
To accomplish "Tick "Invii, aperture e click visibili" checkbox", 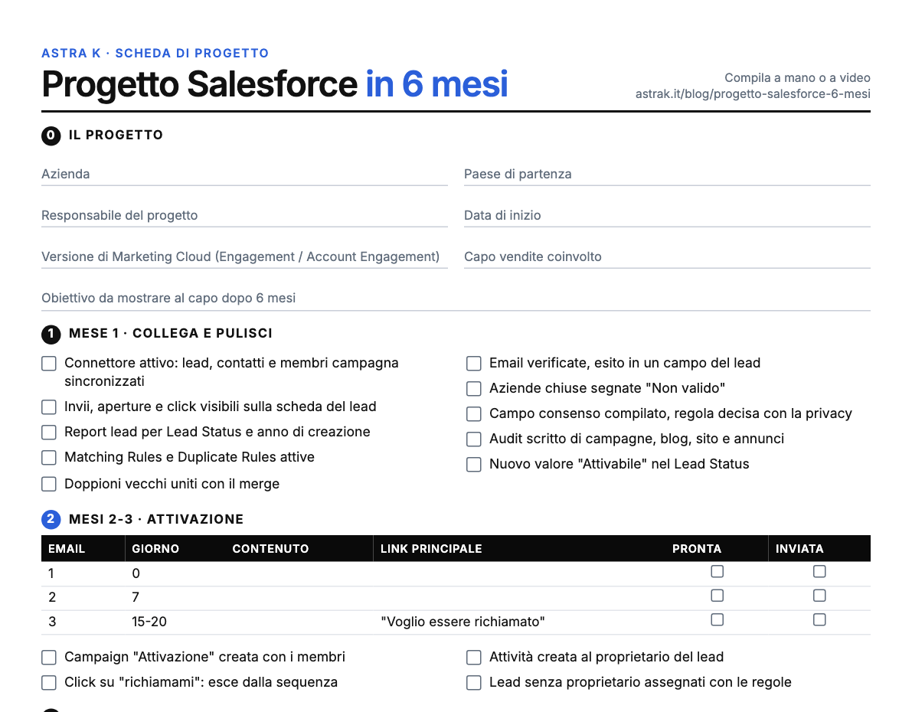I will click(49, 407).
